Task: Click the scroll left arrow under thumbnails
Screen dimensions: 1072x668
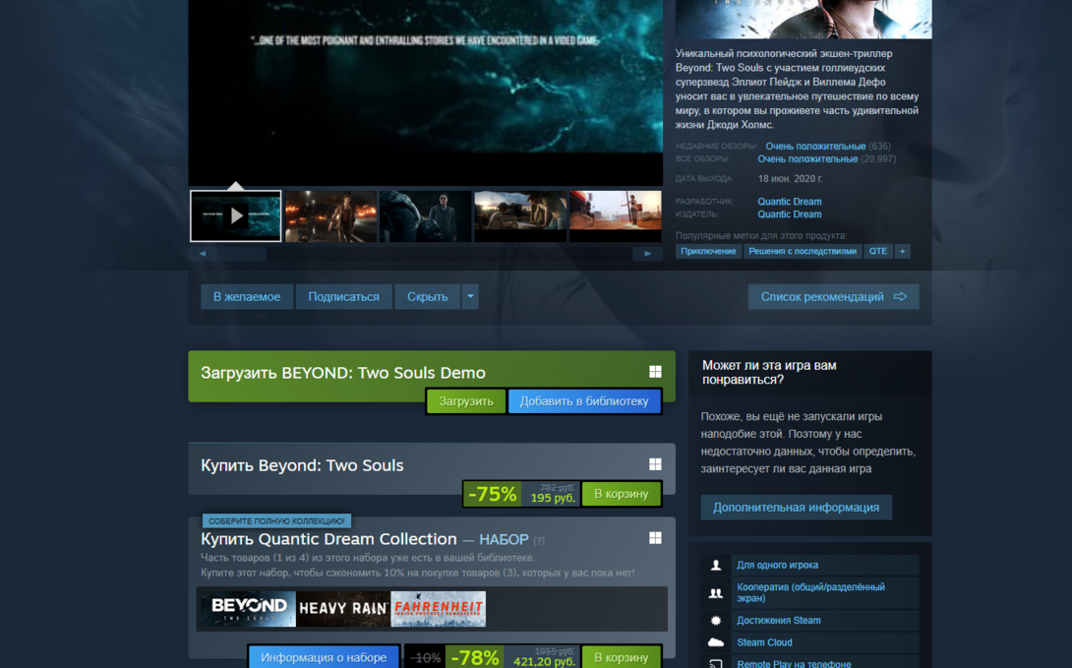Action: tap(203, 254)
